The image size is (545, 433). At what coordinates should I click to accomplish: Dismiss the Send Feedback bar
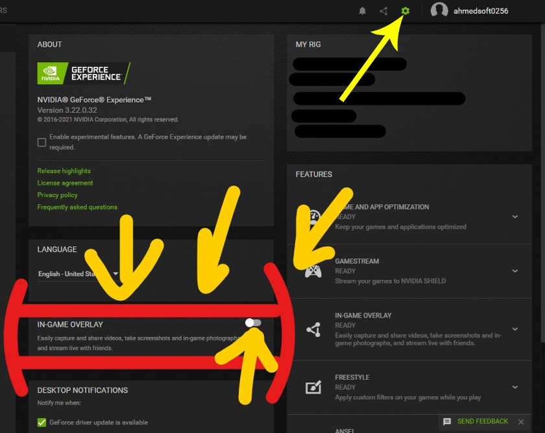(521, 422)
